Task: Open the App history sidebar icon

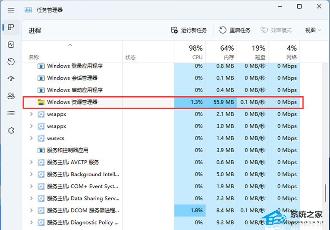Action: click(11, 61)
